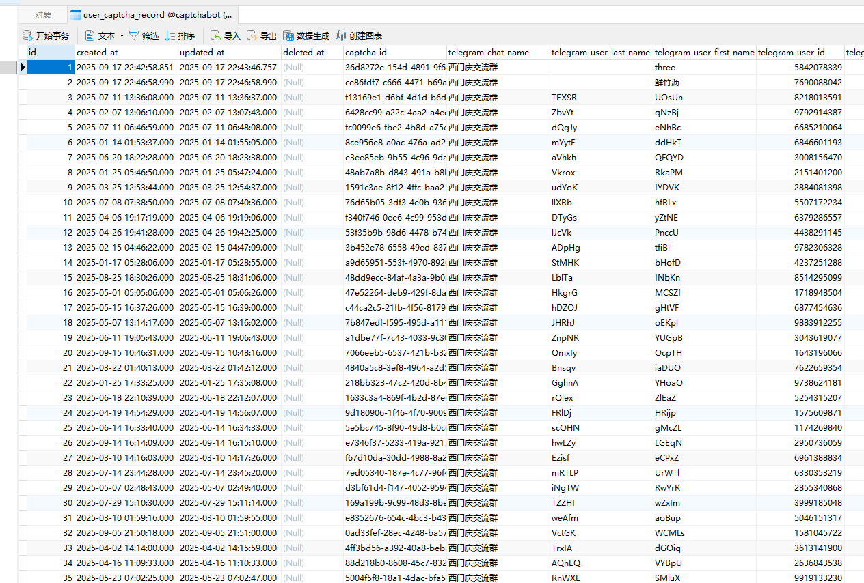Click chat name cell in row 30
Screen dimensions: 864x583
click(498, 502)
